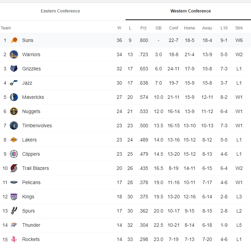Click the Trail Blazers logo
The height and width of the screenshot is (250, 251).
point(14,168)
